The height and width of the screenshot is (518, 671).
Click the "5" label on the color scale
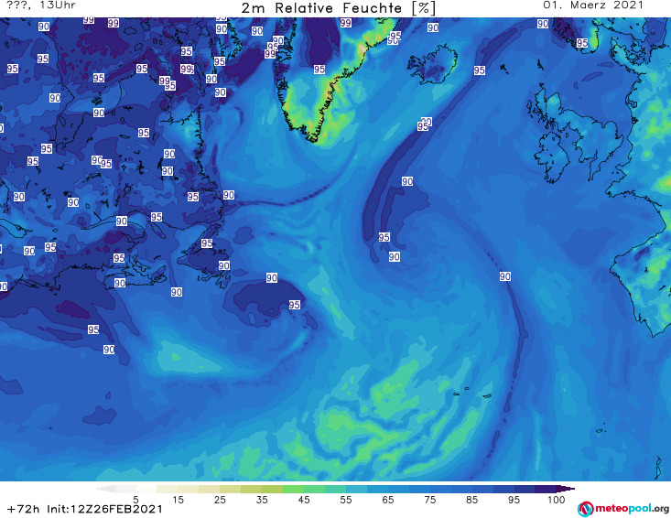click(x=135, y=500)
